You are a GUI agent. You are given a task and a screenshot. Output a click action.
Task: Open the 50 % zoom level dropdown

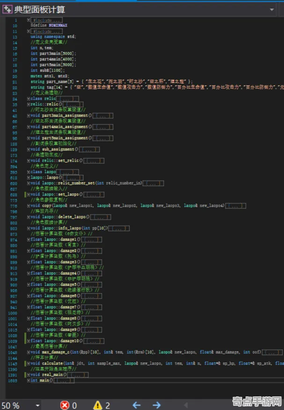pos(37,406)
